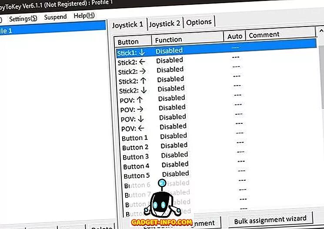Click the Function column header
The width and height of the screenshot is (324, 229).
click(187, 39)
